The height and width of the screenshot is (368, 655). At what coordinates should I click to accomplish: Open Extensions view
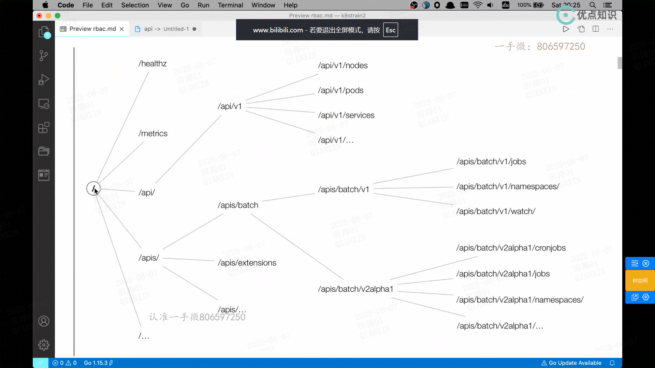click(44, 127)
